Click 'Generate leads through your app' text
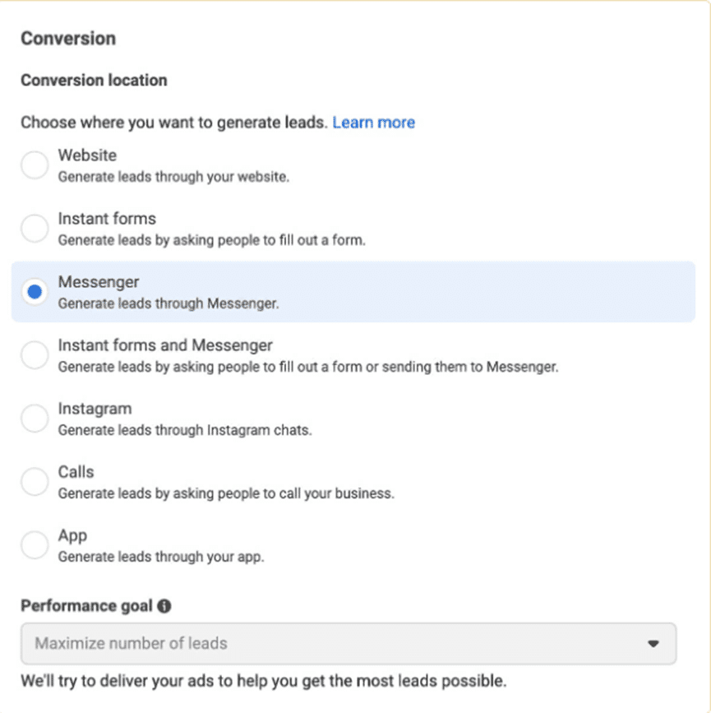The height and width of the screenshot is (713, 711). click(x=161, y=557)
